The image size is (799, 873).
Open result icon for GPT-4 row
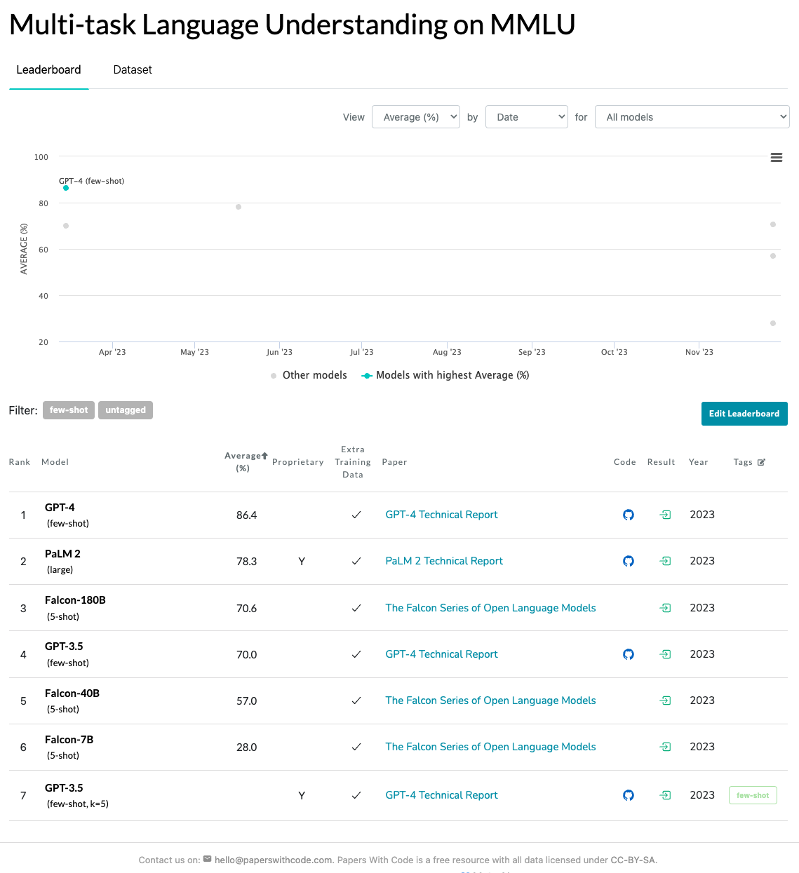click(x=665, y=515)
